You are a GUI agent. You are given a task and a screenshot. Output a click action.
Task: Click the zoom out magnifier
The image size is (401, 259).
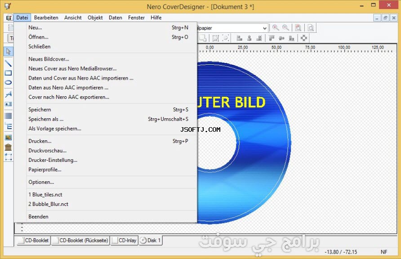[x=285, y=27]
